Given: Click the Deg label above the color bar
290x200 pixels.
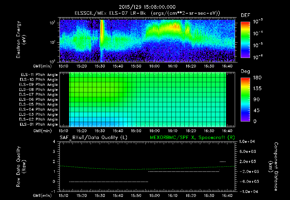Looking at the screenshot, I should pyautogui.click(x=246, y=71).
